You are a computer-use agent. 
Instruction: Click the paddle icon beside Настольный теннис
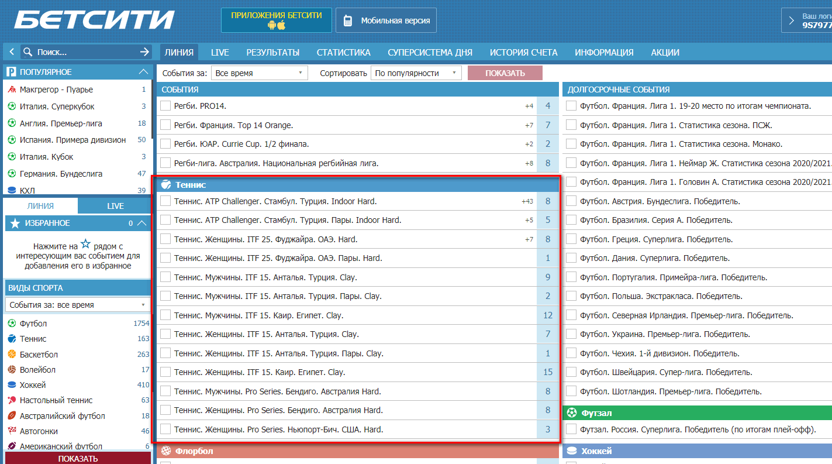pos(12,400)
